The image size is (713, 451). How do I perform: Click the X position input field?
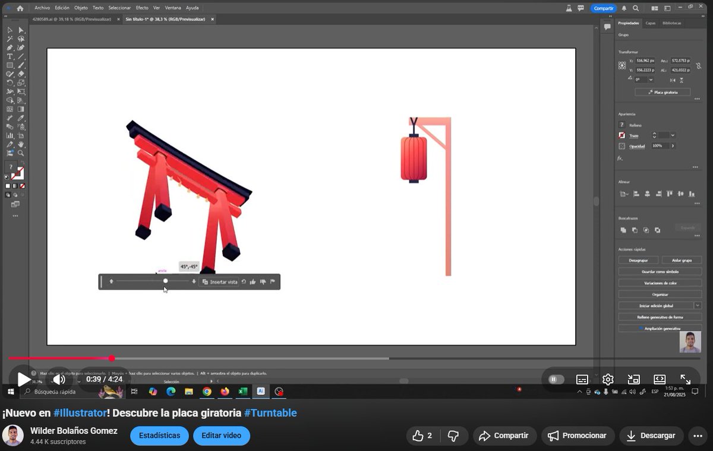(x=645, y=61)
